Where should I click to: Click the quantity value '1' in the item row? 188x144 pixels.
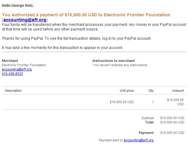(x=153, y=102)
